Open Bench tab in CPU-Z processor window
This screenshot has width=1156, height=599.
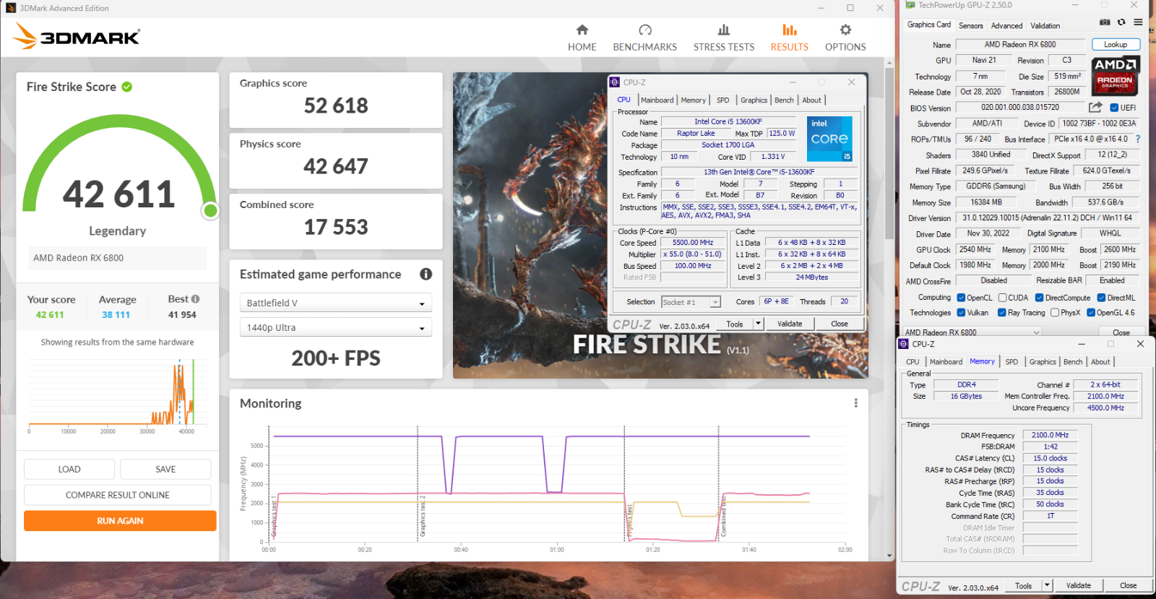(x=784, y=100)
